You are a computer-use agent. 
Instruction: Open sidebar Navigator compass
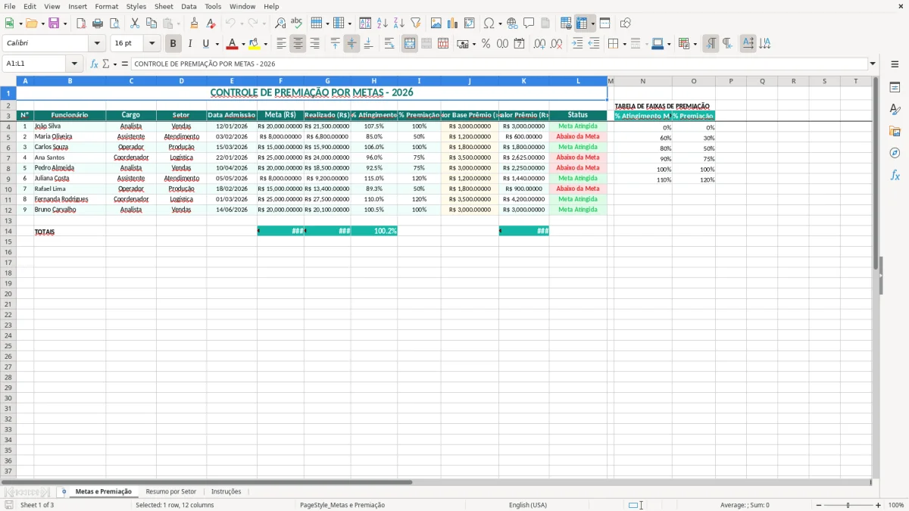tap(895, 153)
